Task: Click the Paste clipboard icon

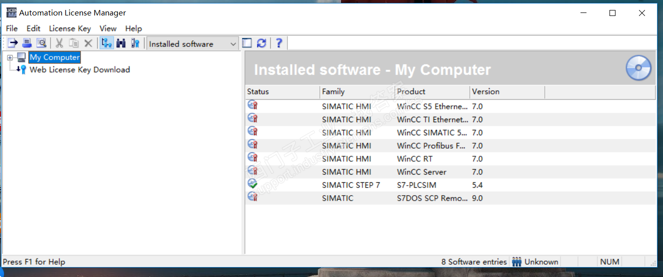Action: (73, 43)
